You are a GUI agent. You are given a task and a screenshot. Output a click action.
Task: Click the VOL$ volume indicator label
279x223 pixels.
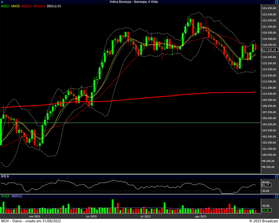tap(5, 197)
